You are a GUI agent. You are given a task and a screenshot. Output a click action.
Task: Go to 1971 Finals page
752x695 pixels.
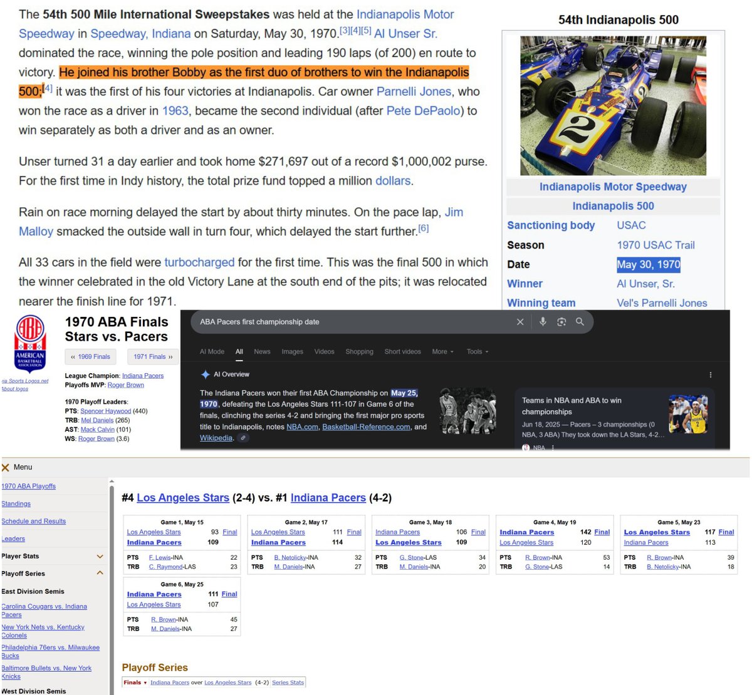pyautogui.click(x=153, y=357)
